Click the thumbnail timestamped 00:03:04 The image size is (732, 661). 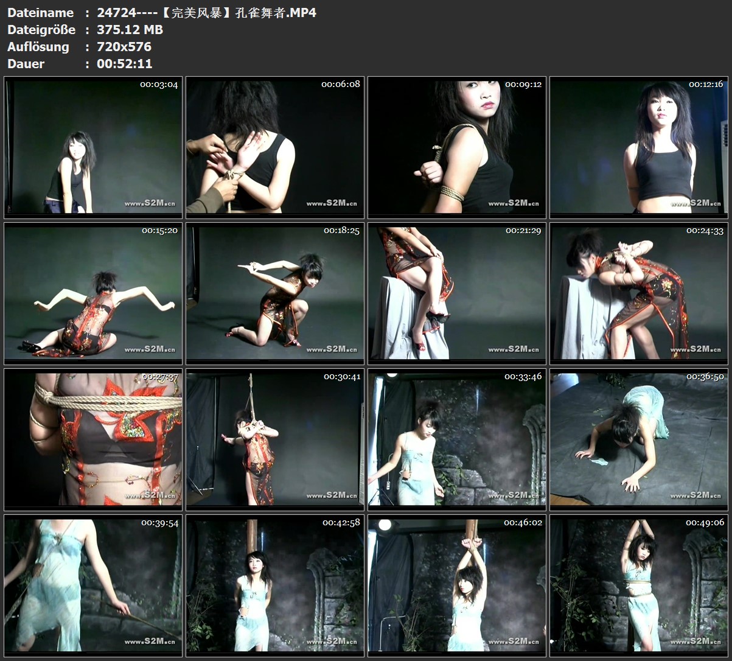pos(93,147)
